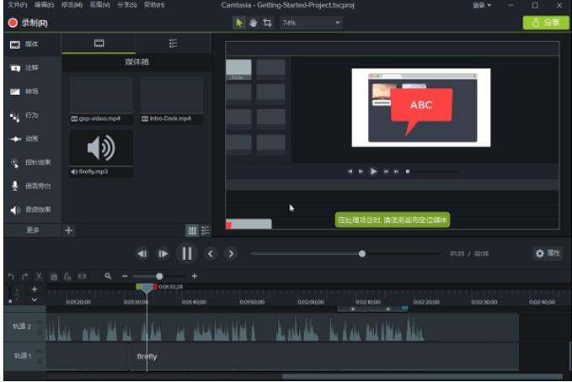Open the 注释 annotations panel
The width and height of the screenshot is (572, 382).
point(32,68)
